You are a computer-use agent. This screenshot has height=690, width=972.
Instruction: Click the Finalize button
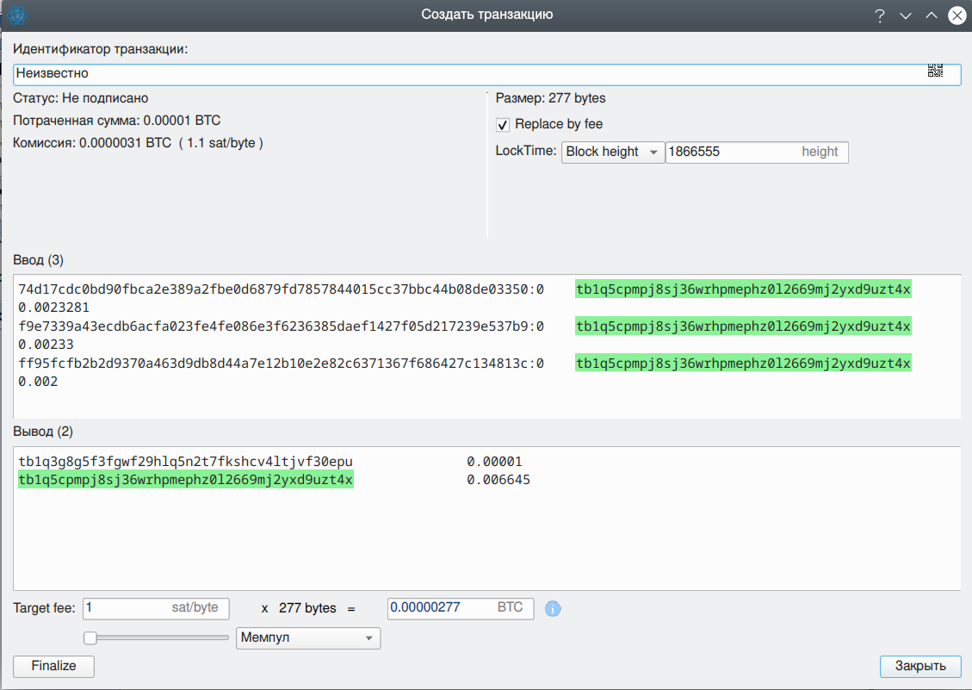[x=54, y=667]
